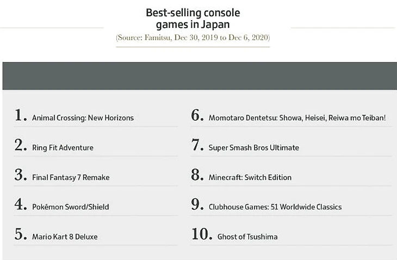
Task: Click the Animal Crossing: New Horizons entry
Action: coord(83,117)
